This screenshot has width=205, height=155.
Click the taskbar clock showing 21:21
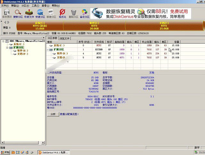[202, 152]
